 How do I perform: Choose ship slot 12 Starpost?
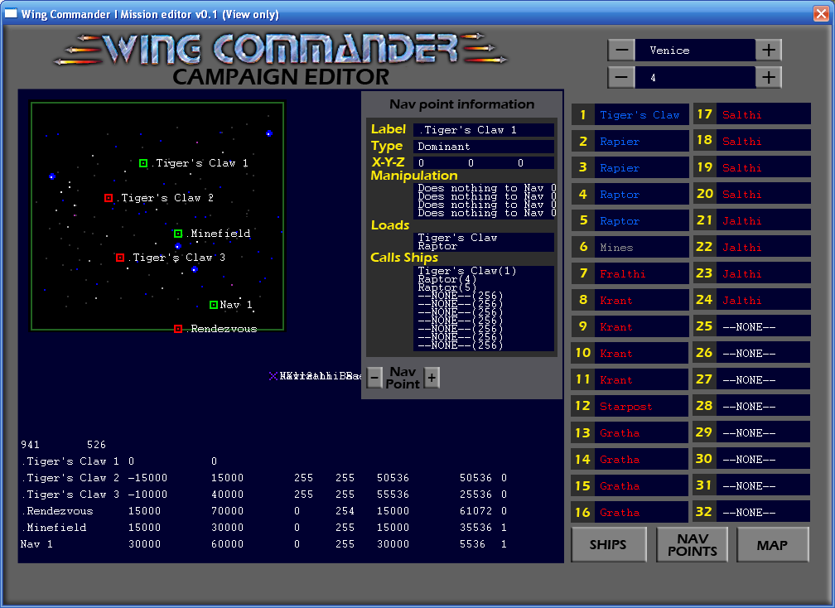(640, 407)
